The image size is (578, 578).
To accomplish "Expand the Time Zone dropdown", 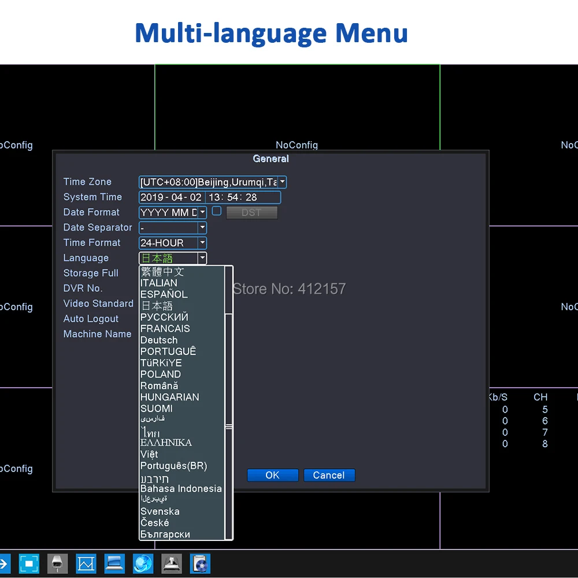I will coord(282,182).
